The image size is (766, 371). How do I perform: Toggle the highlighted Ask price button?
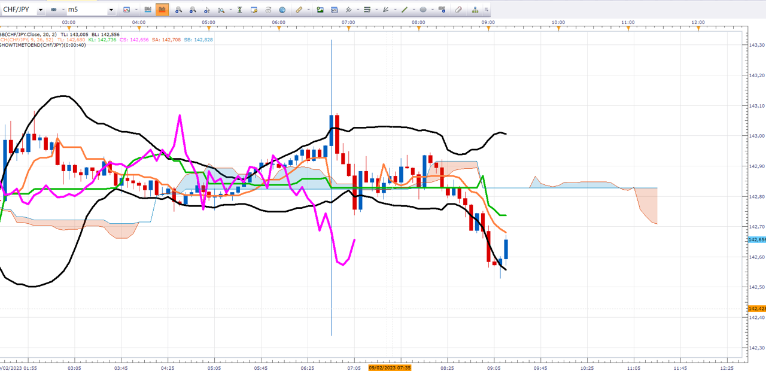[x=162, y=10]
